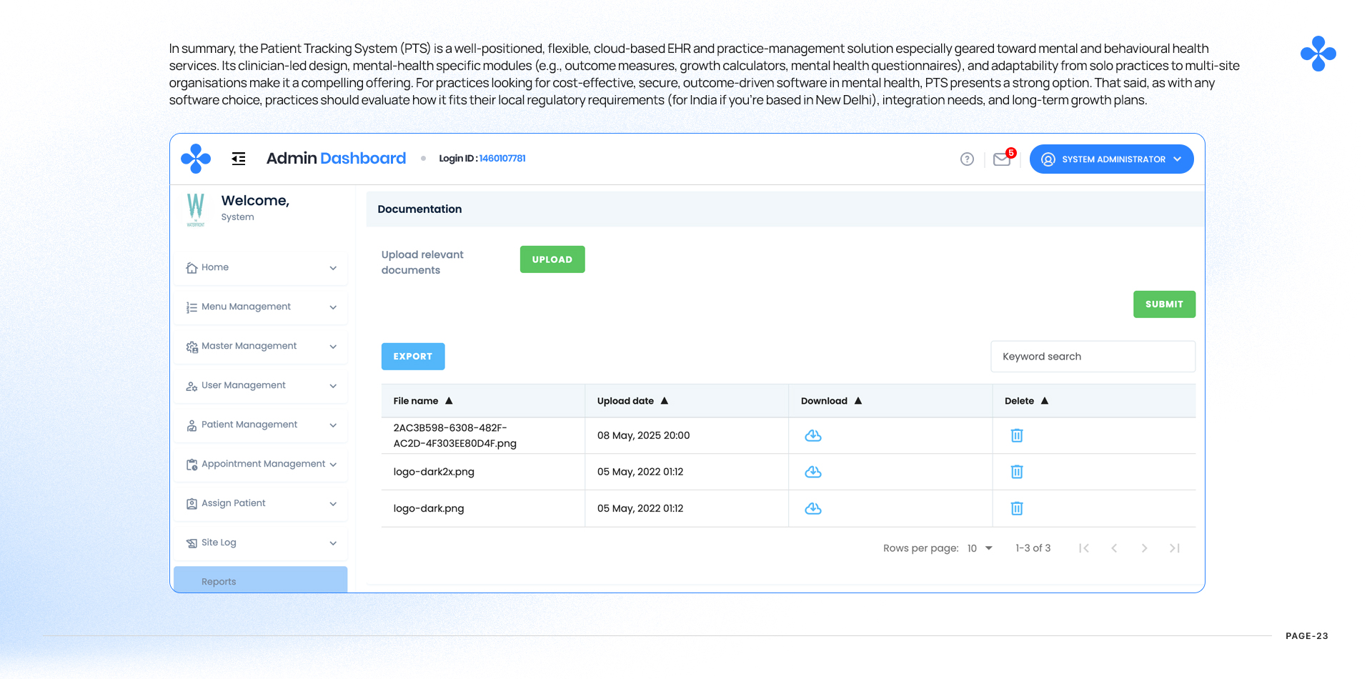Download the 2AC3B598 png file
Viewport: 1372px width, 679px height.
tap(813, 435)
